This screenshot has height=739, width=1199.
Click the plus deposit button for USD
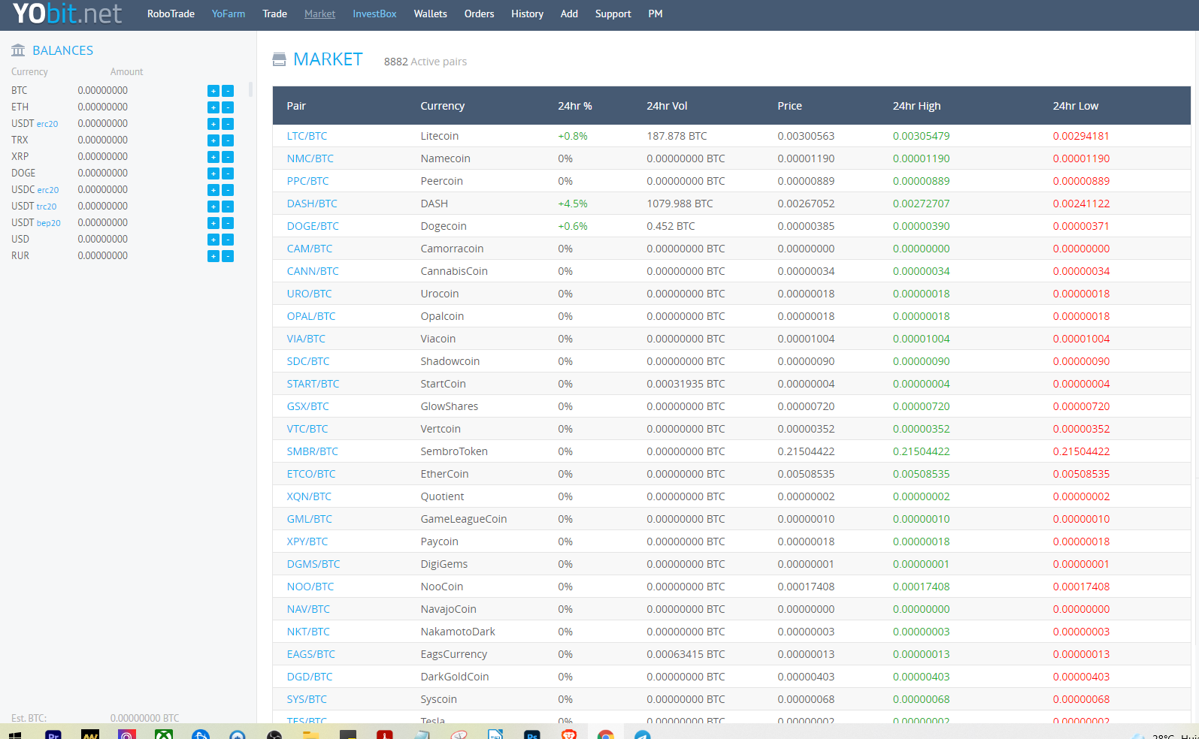coord(213,240)
